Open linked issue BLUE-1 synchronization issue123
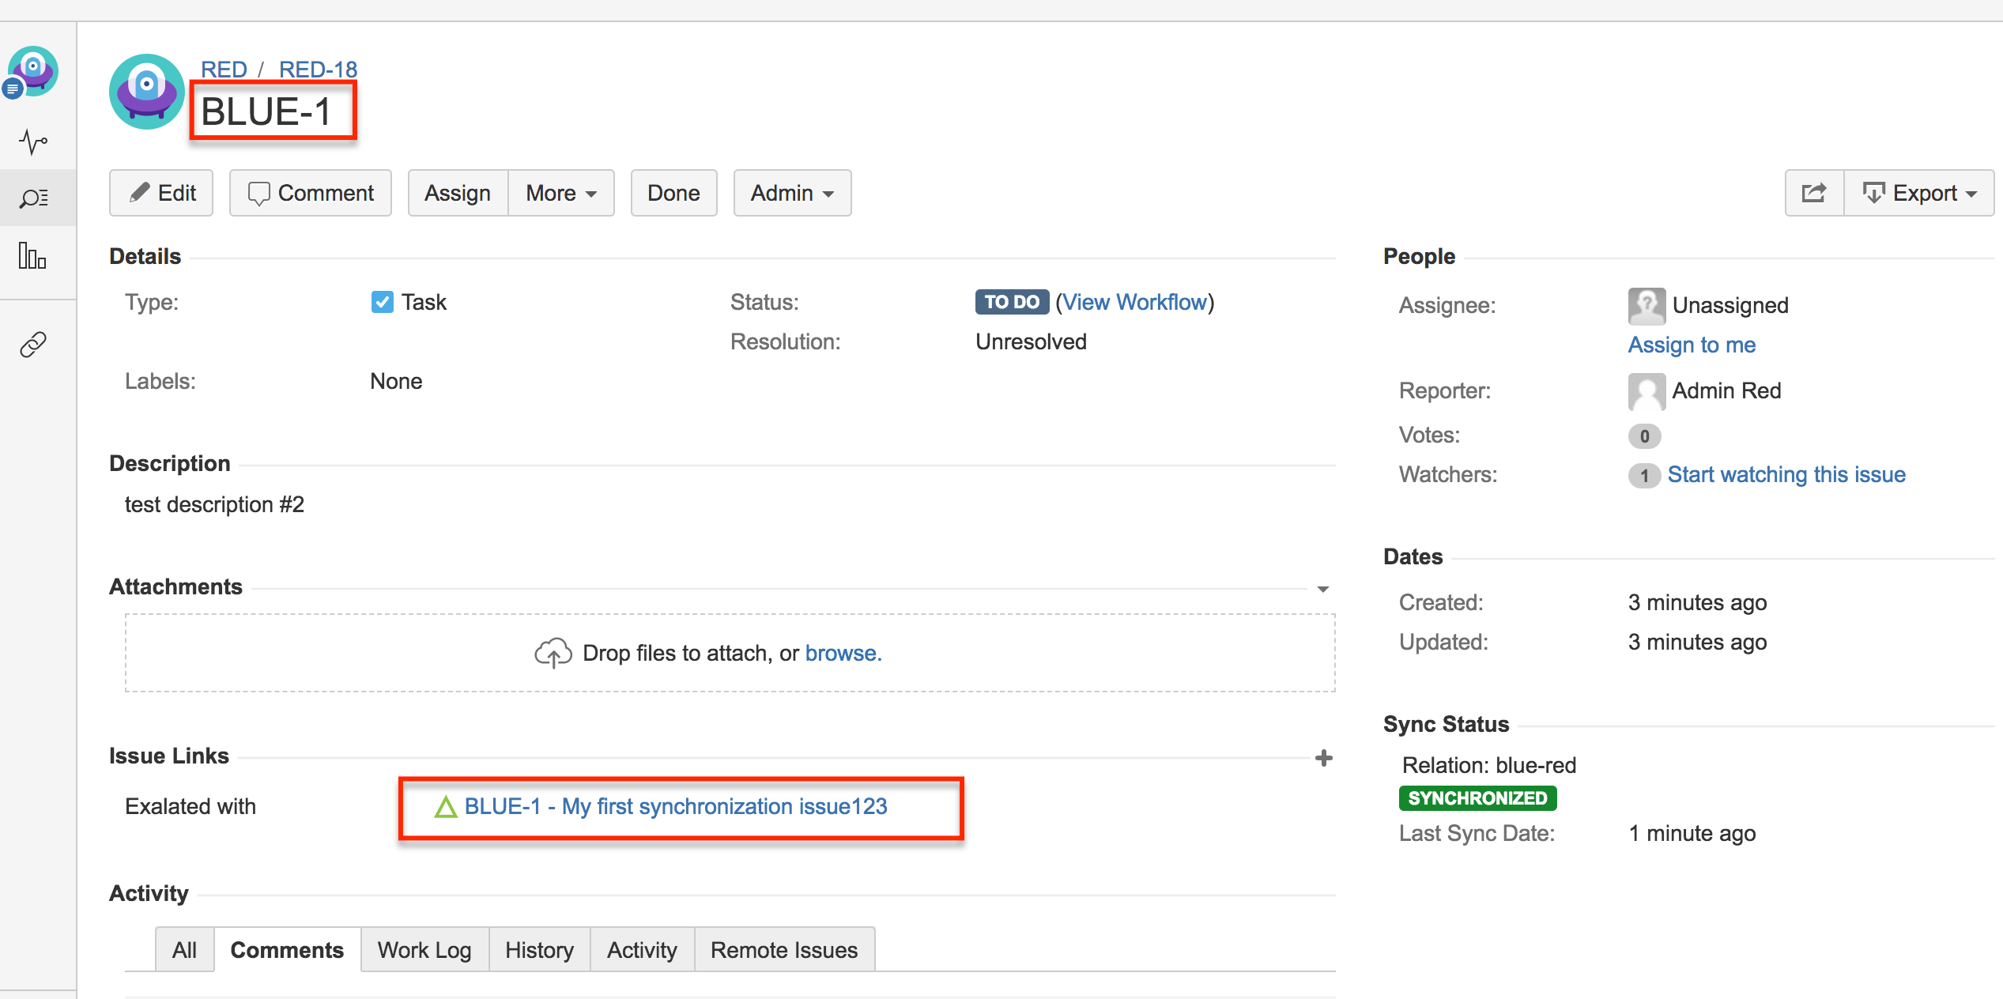 coord(675,806)
